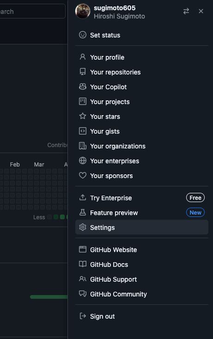The height and width of the screenshot is (339, 213).
Task: Click the switch account arrows icon
Action: click(186, 11)
